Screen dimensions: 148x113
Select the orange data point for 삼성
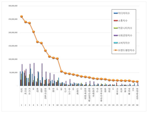tap(22, 16)
